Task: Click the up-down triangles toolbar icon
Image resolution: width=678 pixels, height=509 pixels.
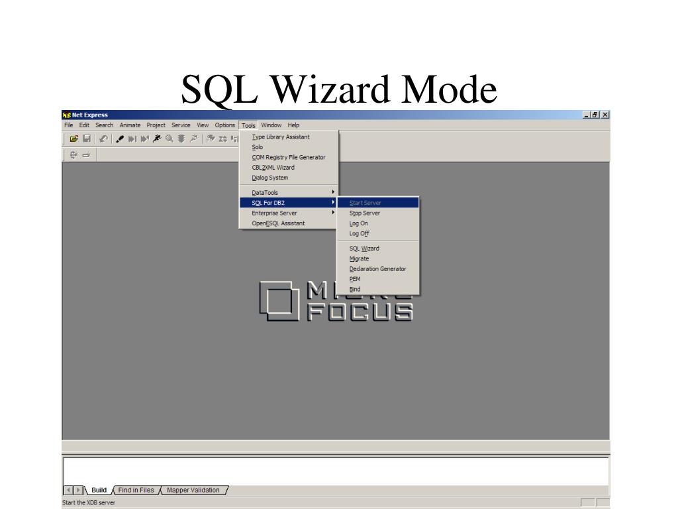Action: click(222, 139)
